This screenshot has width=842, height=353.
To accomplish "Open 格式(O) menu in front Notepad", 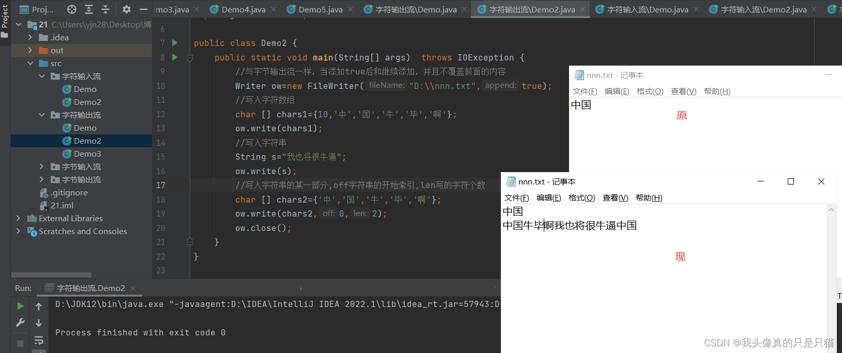I will [582, 197].
